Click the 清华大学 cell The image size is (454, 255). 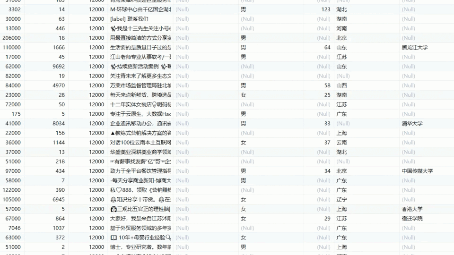[412, 123]
